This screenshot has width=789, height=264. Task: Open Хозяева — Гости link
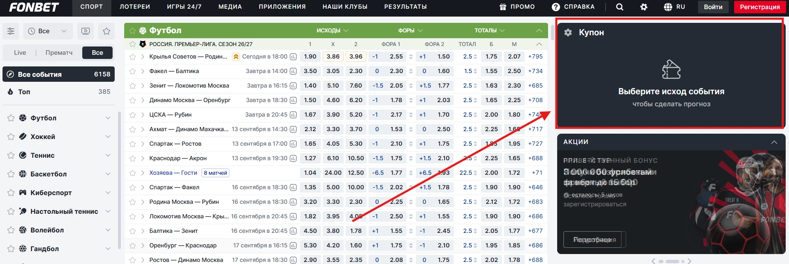[x=173, y=173]
